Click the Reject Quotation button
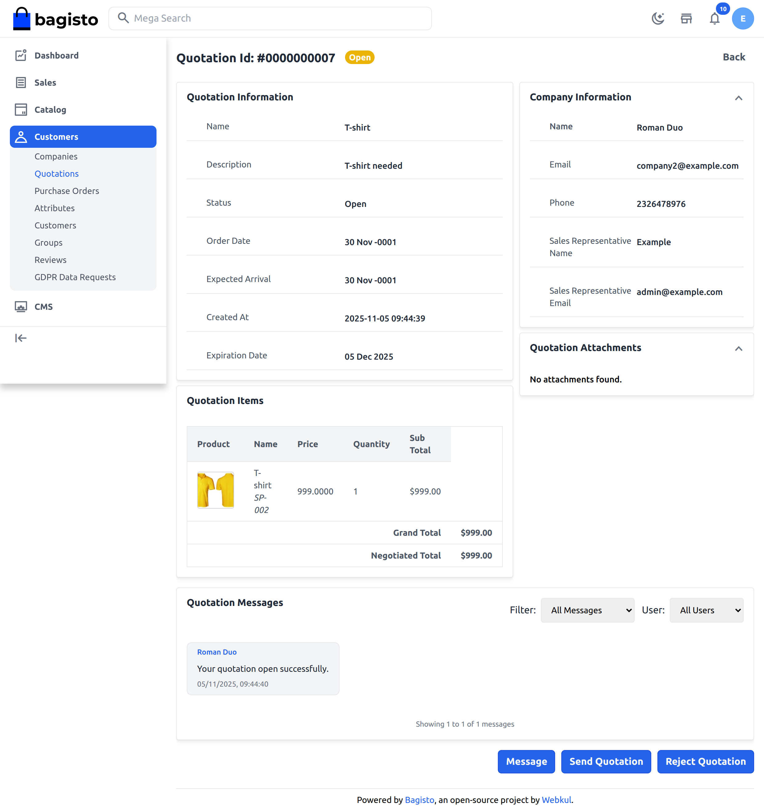 pyautogui.click(x=705, y=762)
